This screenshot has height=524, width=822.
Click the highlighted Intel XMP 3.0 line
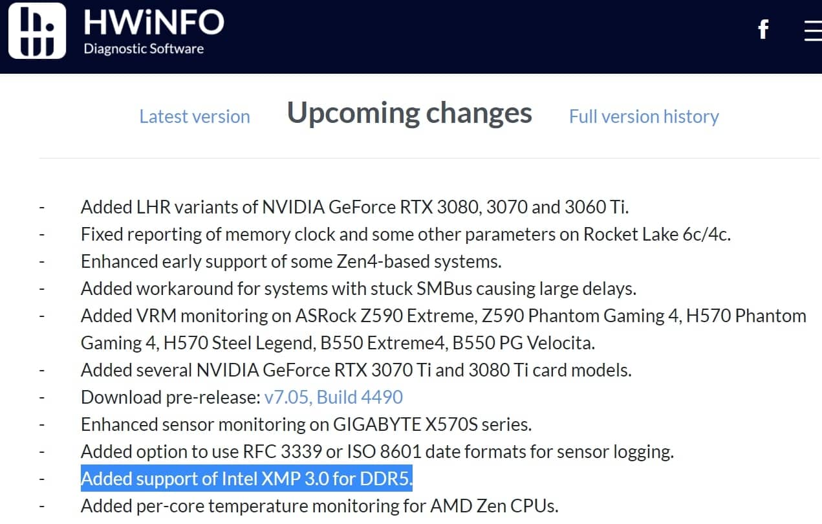246,479
